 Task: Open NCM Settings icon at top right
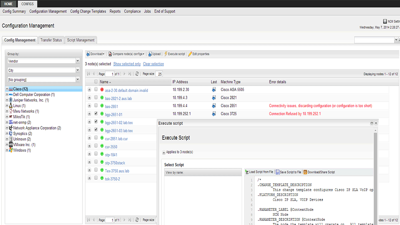click(x=385, y=21)
